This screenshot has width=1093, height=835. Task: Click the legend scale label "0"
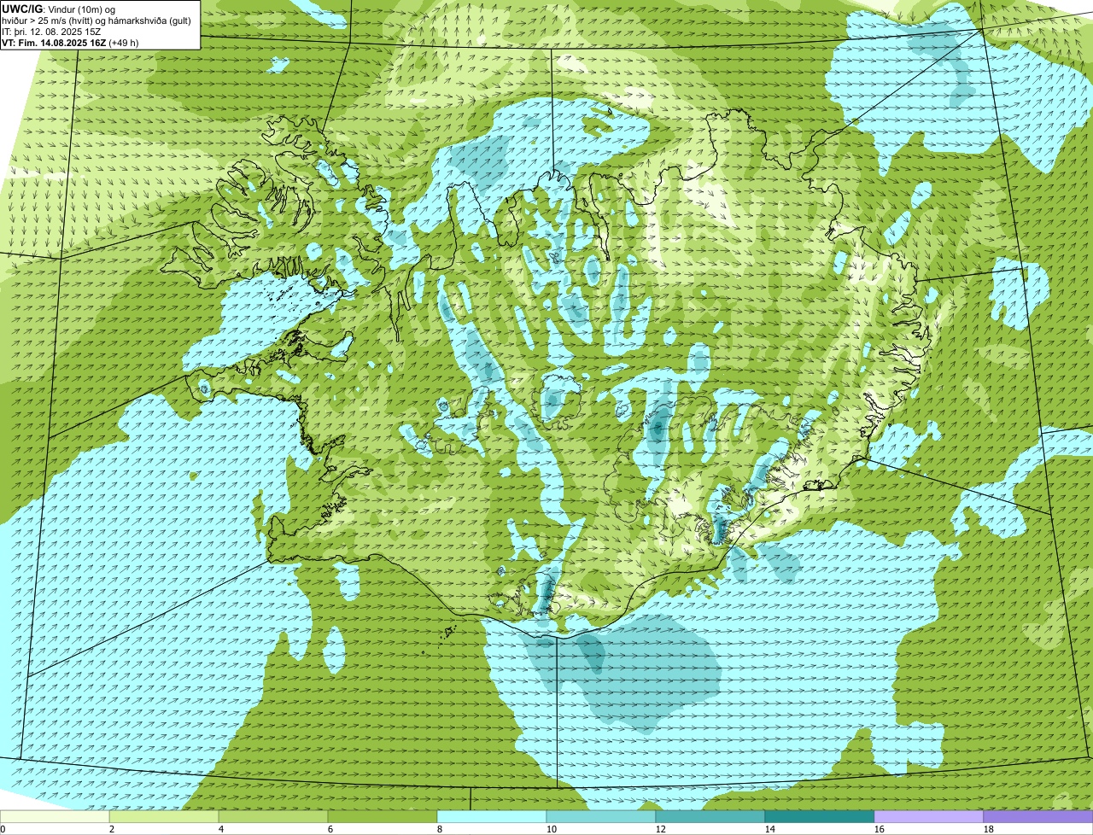[3, 829]
